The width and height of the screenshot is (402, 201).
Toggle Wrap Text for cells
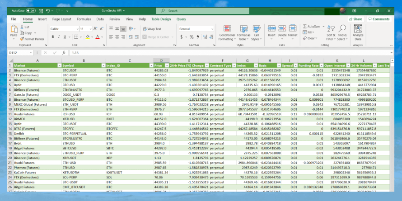coord(151,29)
